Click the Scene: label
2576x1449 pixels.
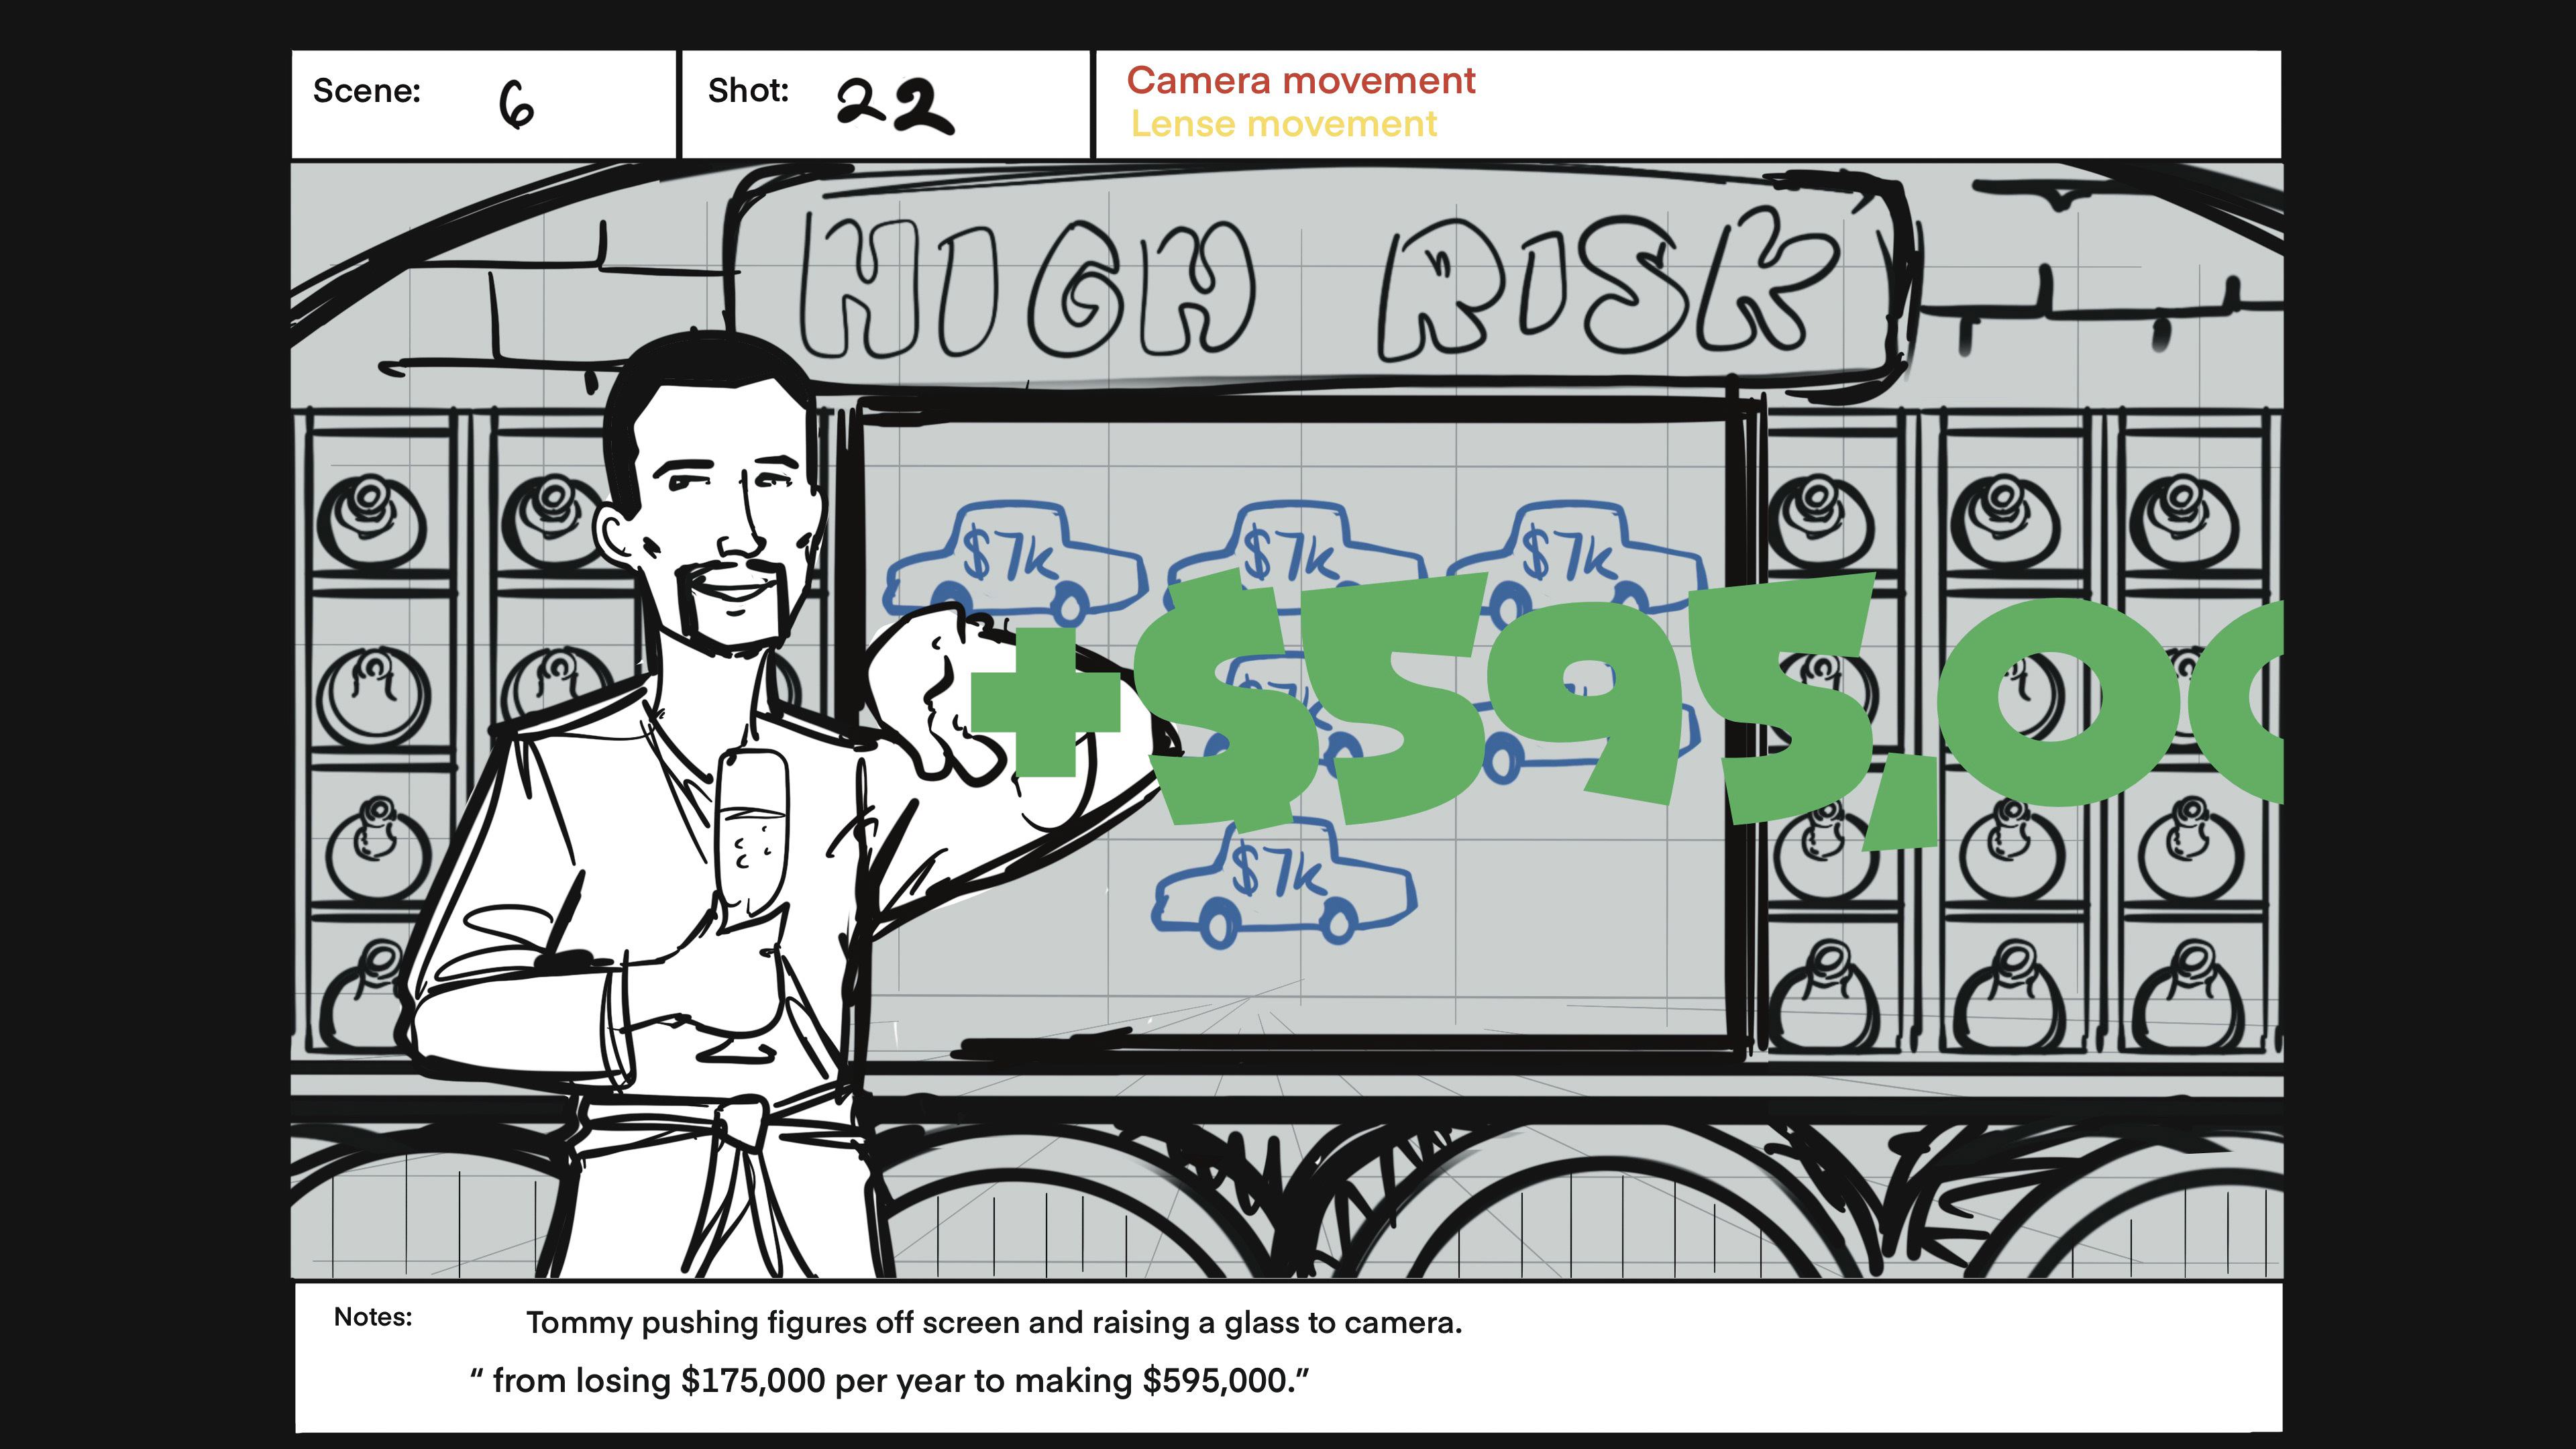(x=366, y=91)
